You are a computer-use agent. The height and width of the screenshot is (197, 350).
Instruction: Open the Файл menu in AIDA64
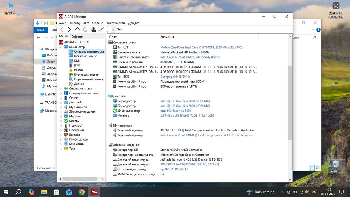(x=63, y=23)
